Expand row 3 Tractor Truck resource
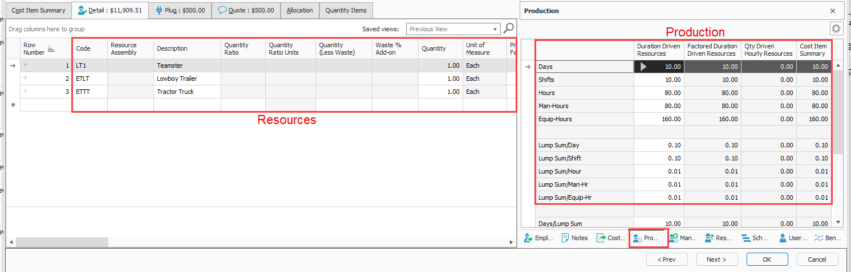This screenshot has width=851, height=272. pos(26,92)
